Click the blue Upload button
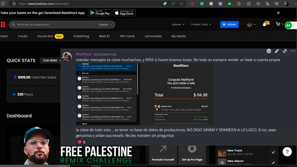The width and height of the screenshot is (297, 167). [x=229, y=25]
